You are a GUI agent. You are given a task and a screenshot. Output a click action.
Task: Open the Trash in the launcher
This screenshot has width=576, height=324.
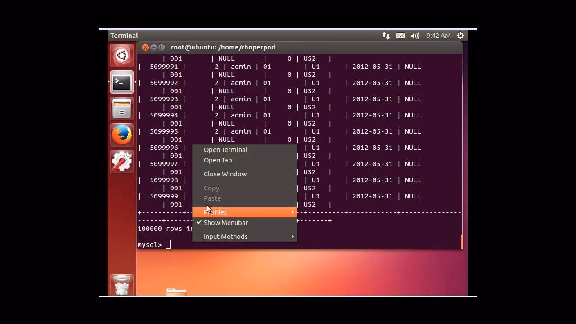(122, 285)
